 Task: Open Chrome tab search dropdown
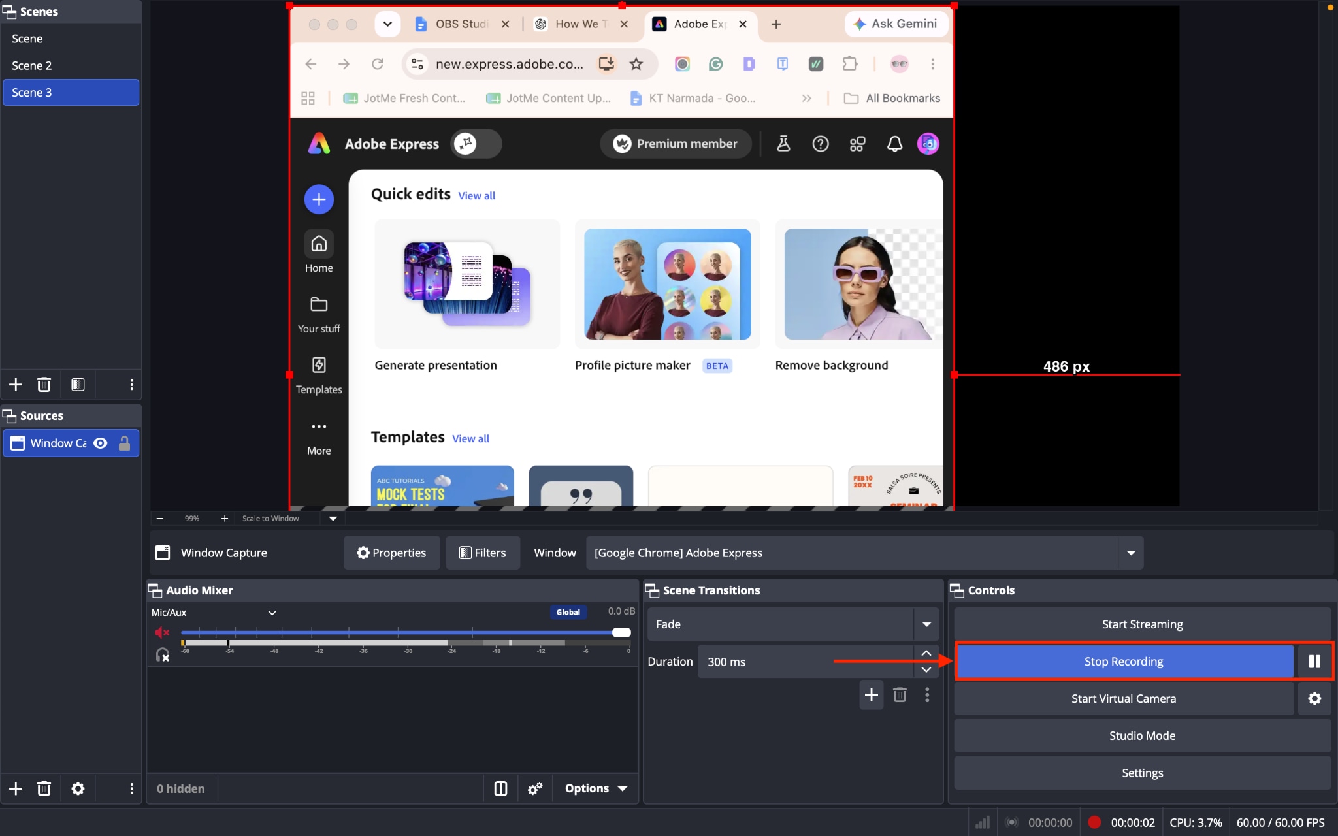tap(387, 24)
